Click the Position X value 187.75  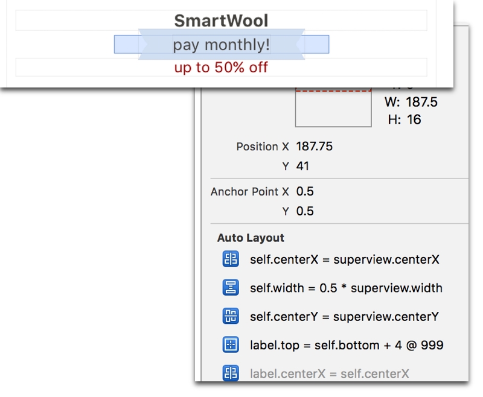(314, 147)
